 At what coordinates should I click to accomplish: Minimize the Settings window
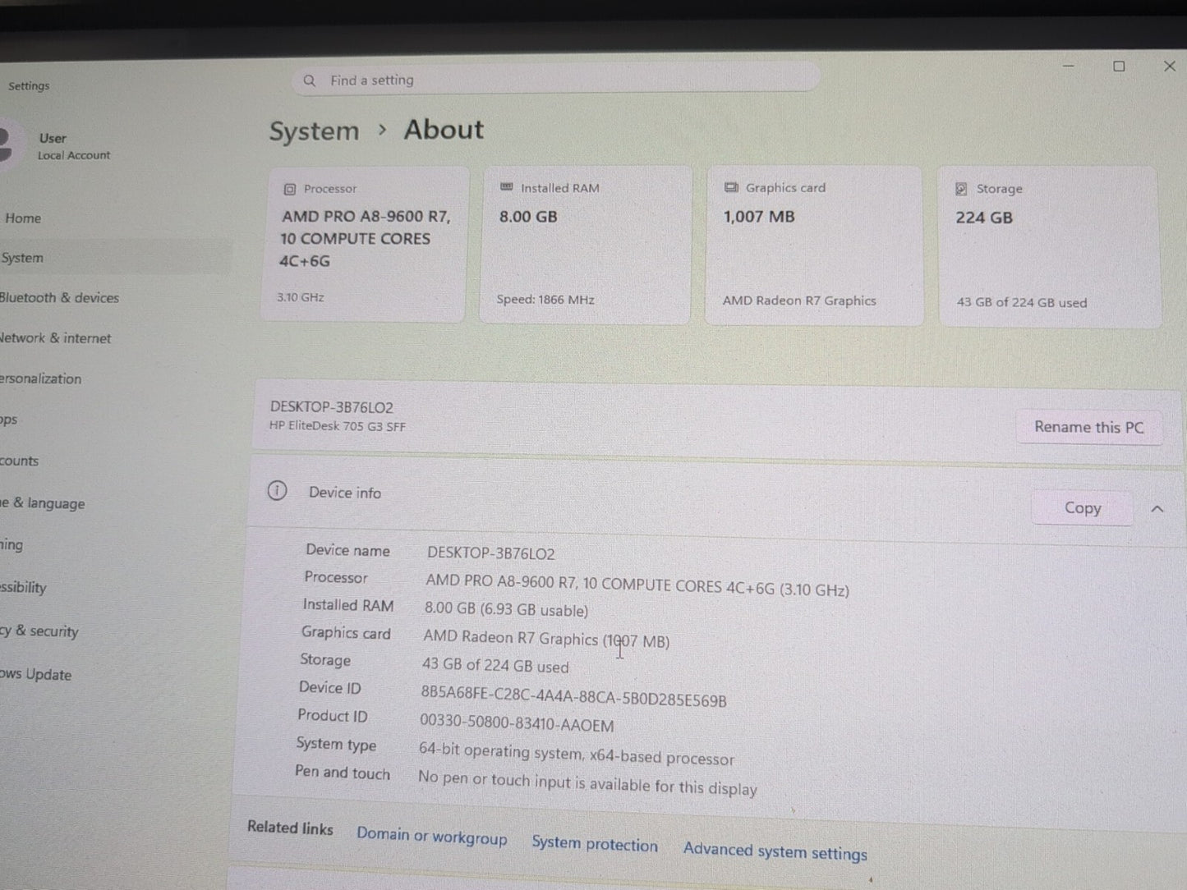[1069, 66]
